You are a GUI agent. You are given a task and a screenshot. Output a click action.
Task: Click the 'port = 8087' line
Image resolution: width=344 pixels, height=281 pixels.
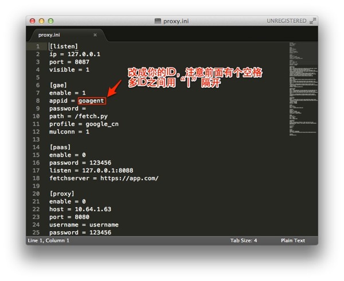(x=69, y=62)
